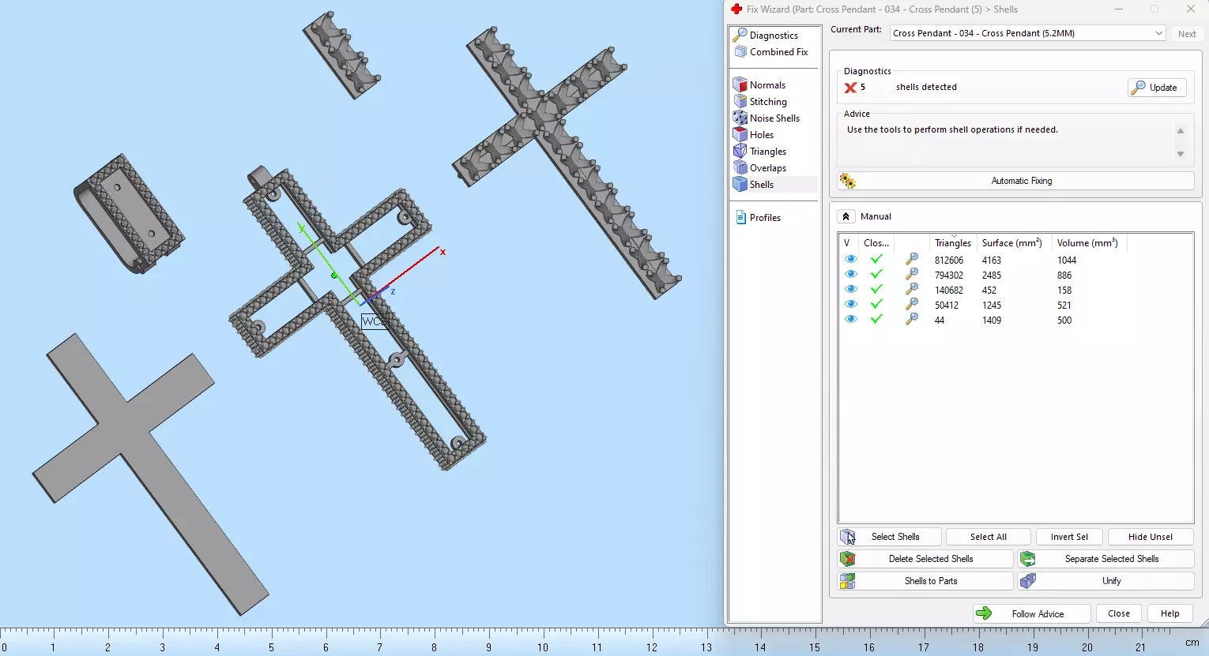Switch to the Diagnostics page
The width and height of the screenshot is (1209, 656).
(x=774, y=36)
